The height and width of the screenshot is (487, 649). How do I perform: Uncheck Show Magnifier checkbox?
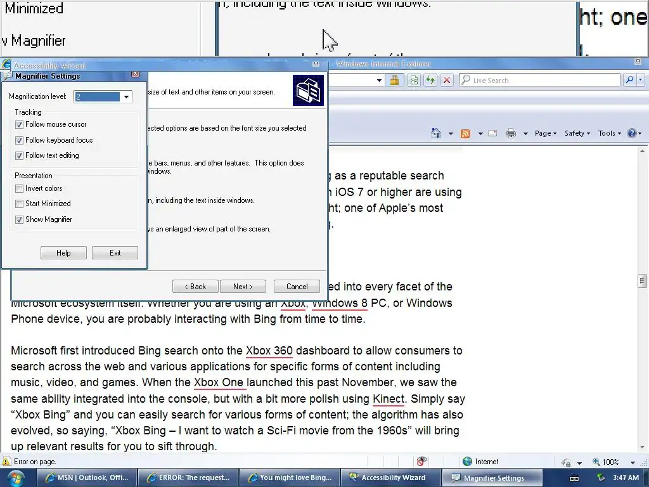coord(19,219)
